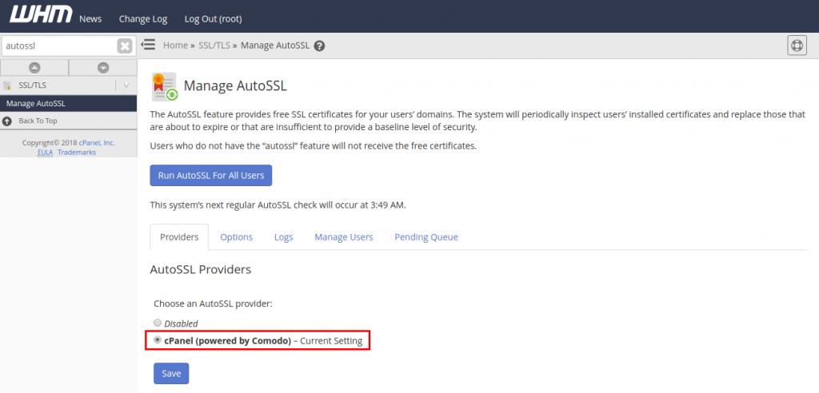Image resolution: width=819 pixels, height=393 pixels.
Task: Click Run AutoSSL For All Users
Action: tap(211, 176)
